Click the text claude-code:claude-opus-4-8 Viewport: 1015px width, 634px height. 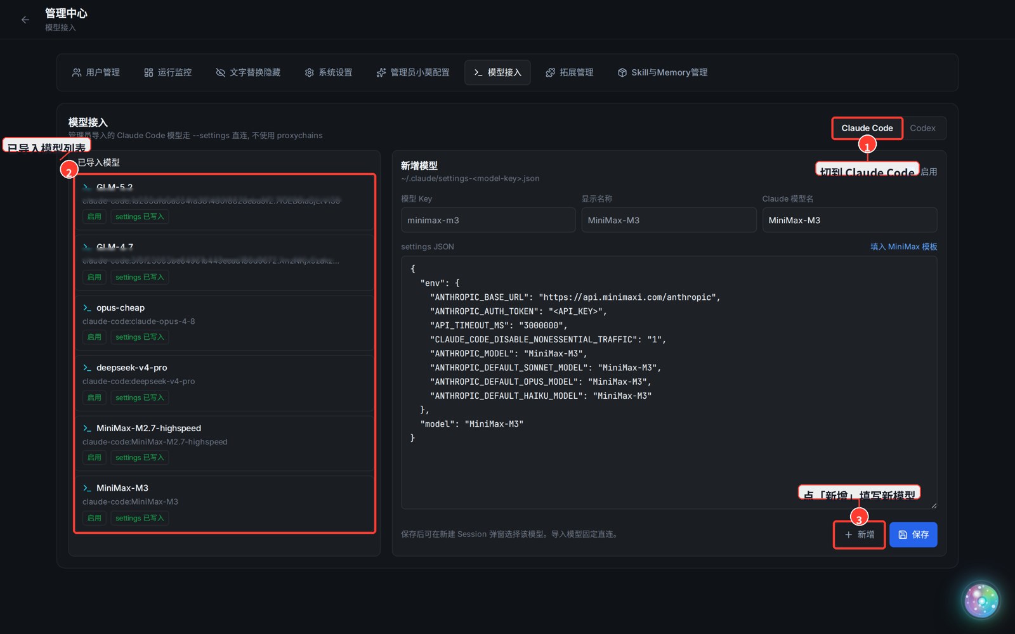click(x=138, y=321)
